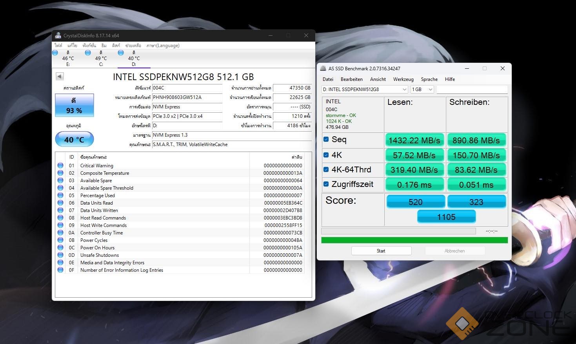This screenshot has width=576, height=344.
Task: Click the 93 % health status button
Action: click(74, 105)
